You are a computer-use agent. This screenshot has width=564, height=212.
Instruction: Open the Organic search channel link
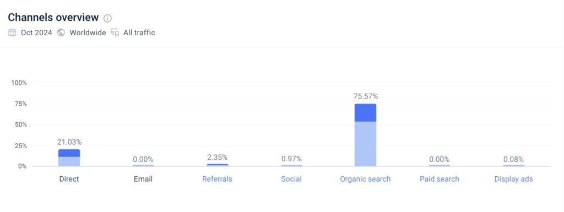366,179
